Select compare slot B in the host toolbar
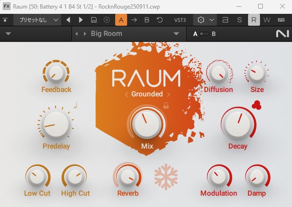The height and width of the screenshot is (207, 292). pyautogui.click(x=147, y=20)
